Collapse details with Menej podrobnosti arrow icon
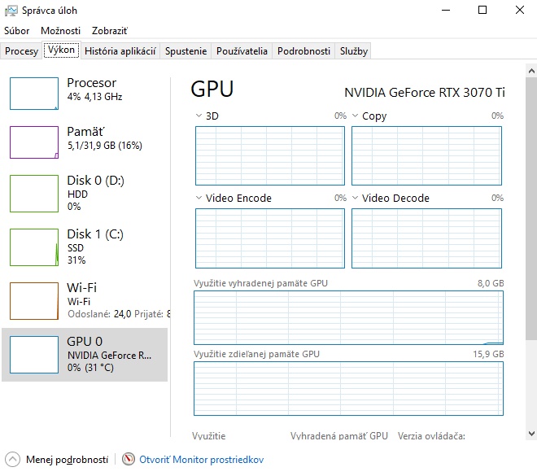The image size is (537, 476). (x=11, y=459)
